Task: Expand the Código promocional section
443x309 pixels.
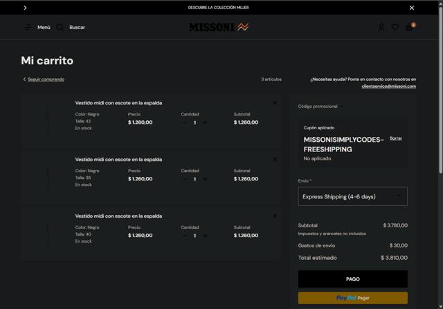Action: (320, 106)
